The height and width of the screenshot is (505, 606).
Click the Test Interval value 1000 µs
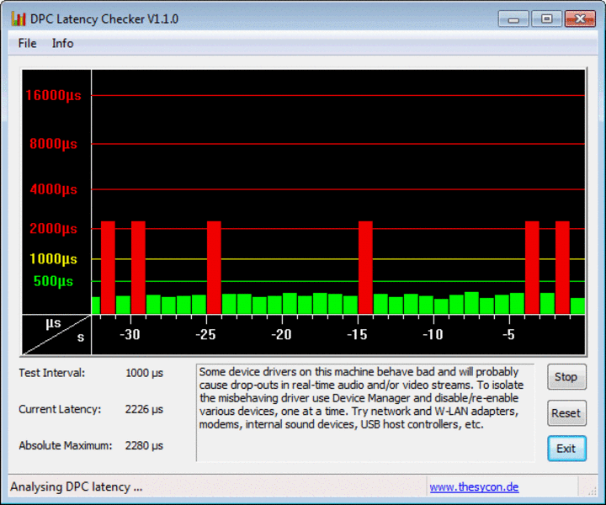[144, 373]
